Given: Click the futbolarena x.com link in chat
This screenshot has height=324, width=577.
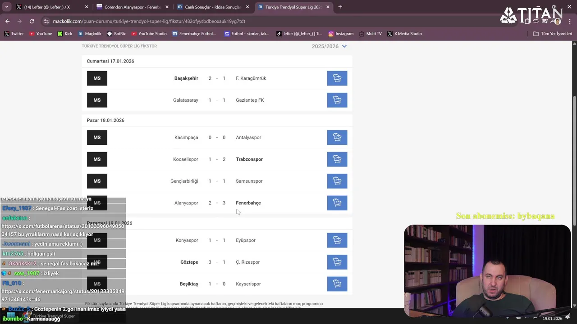Looking at the screenshot, I should click(x=63, y=230).
